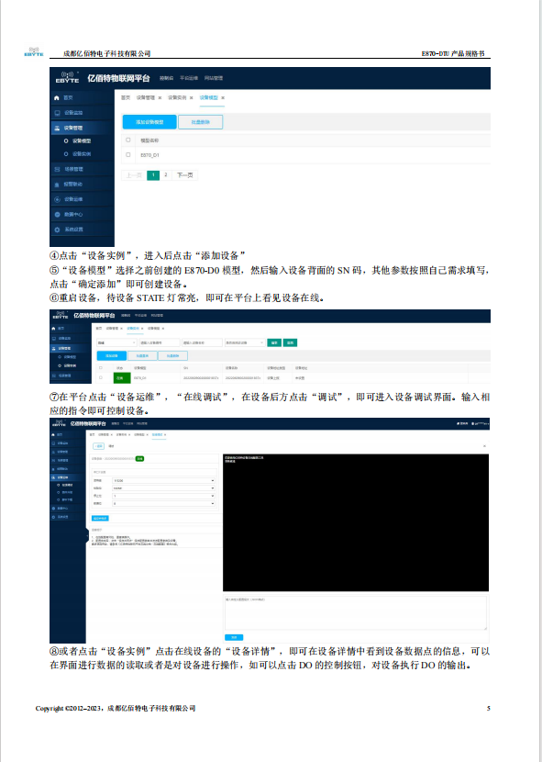The image size is (542, 762).
Task: Click the command input text area below black console
Action: coord(356,613)
